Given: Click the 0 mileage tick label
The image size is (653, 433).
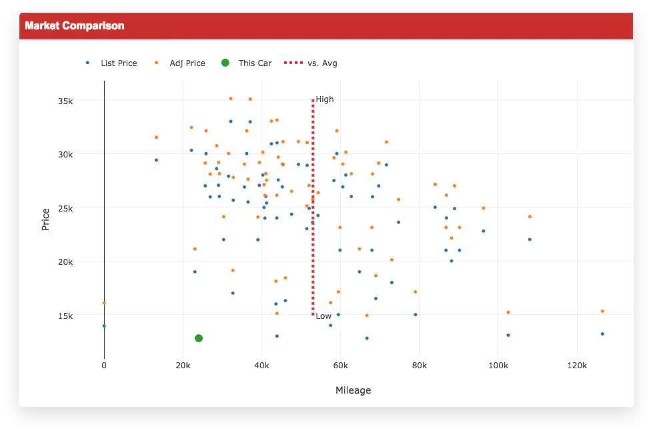Looking at the screenshot, I should click(104, 366).
